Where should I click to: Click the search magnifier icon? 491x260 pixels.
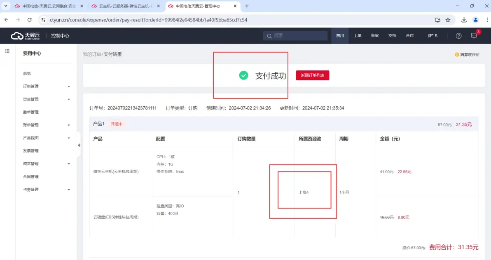pos(269,36)
